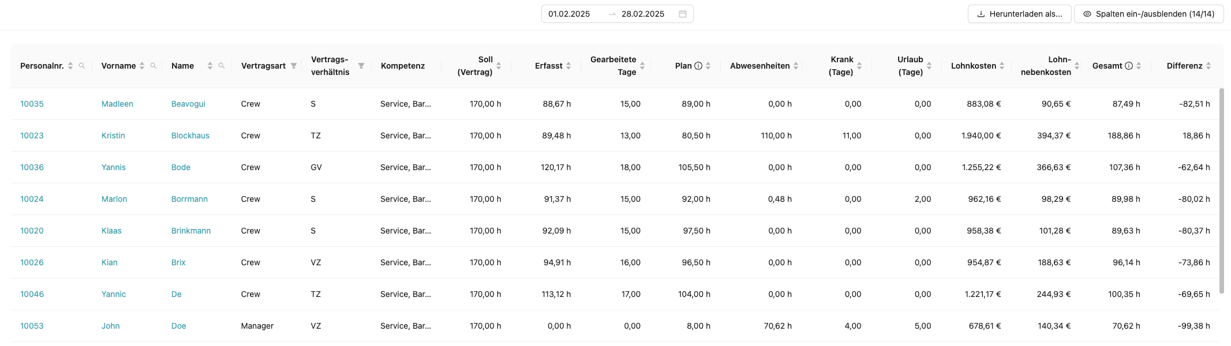Sort by Gearbeitete Tage header
The height and width of the screenshot is (346, 1231).
[642, 66]
